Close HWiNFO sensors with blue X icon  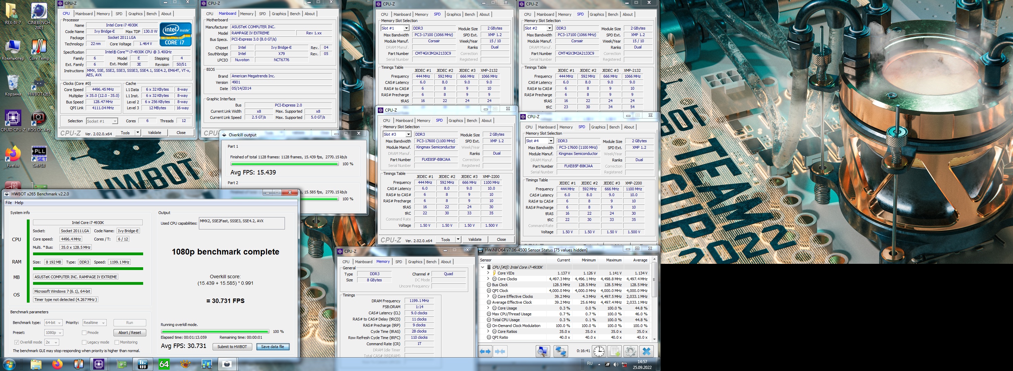click(646, 351)
